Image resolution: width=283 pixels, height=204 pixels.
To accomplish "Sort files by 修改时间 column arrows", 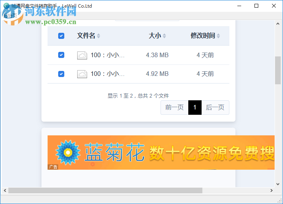I will [x=218, y=36].
